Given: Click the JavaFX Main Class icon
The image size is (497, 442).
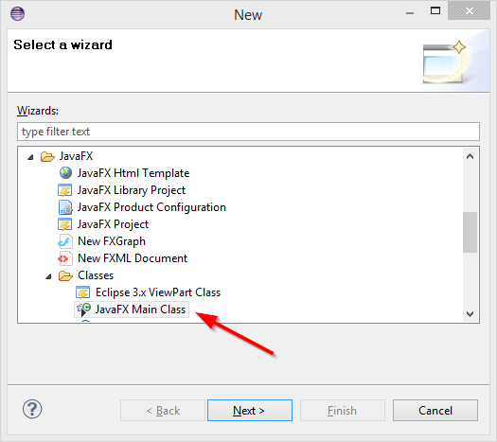Looking at the screenshot, I should click(84, 309).
